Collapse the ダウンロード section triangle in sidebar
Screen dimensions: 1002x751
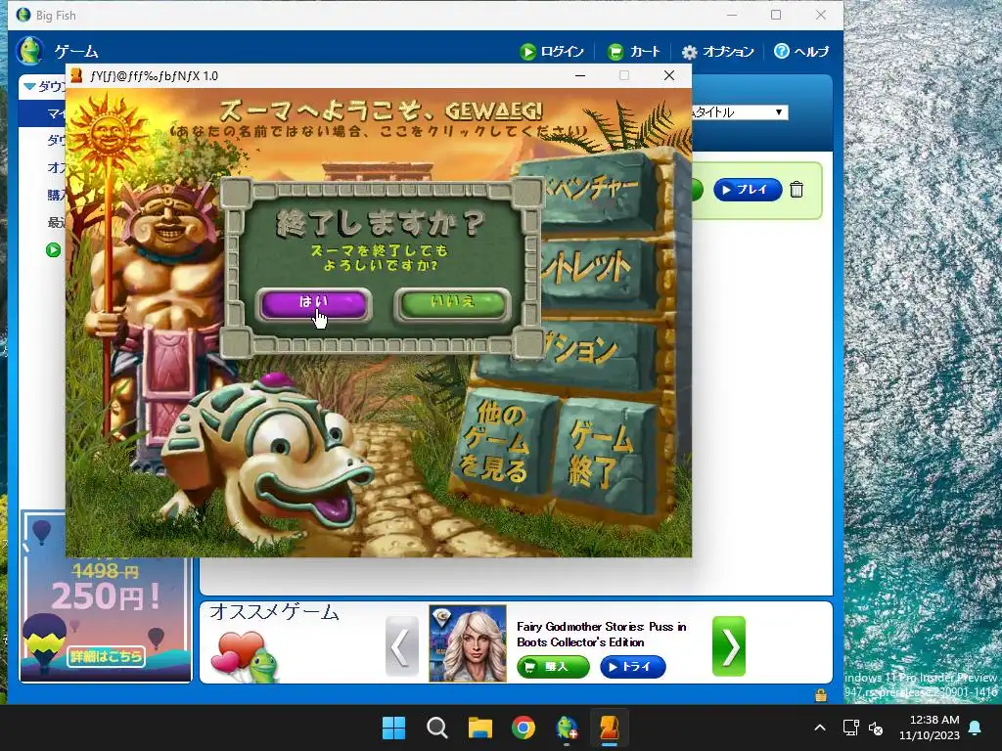pos(29,86)
